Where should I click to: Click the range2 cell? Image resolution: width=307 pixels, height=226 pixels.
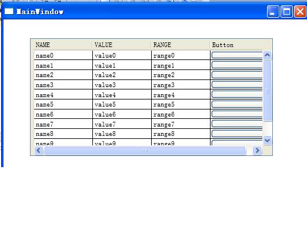[181, 75]
